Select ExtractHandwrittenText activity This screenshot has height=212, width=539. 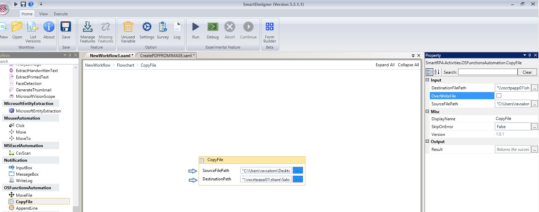(x=37, y=70)
